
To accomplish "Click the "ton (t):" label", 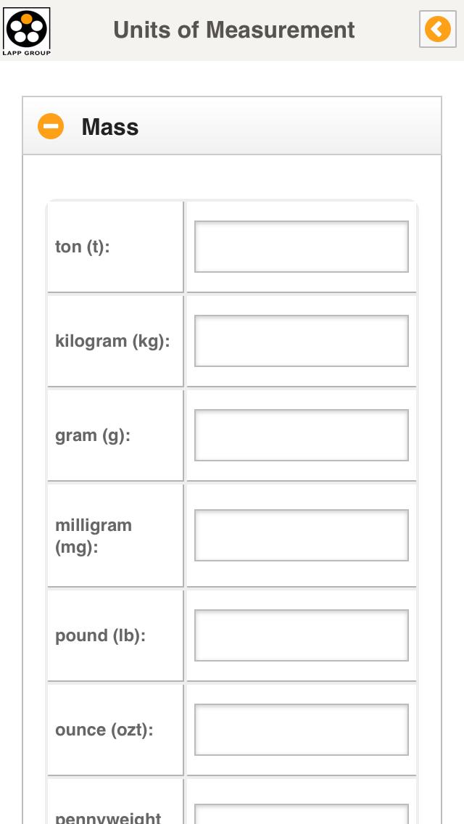I will coord(83,247).
